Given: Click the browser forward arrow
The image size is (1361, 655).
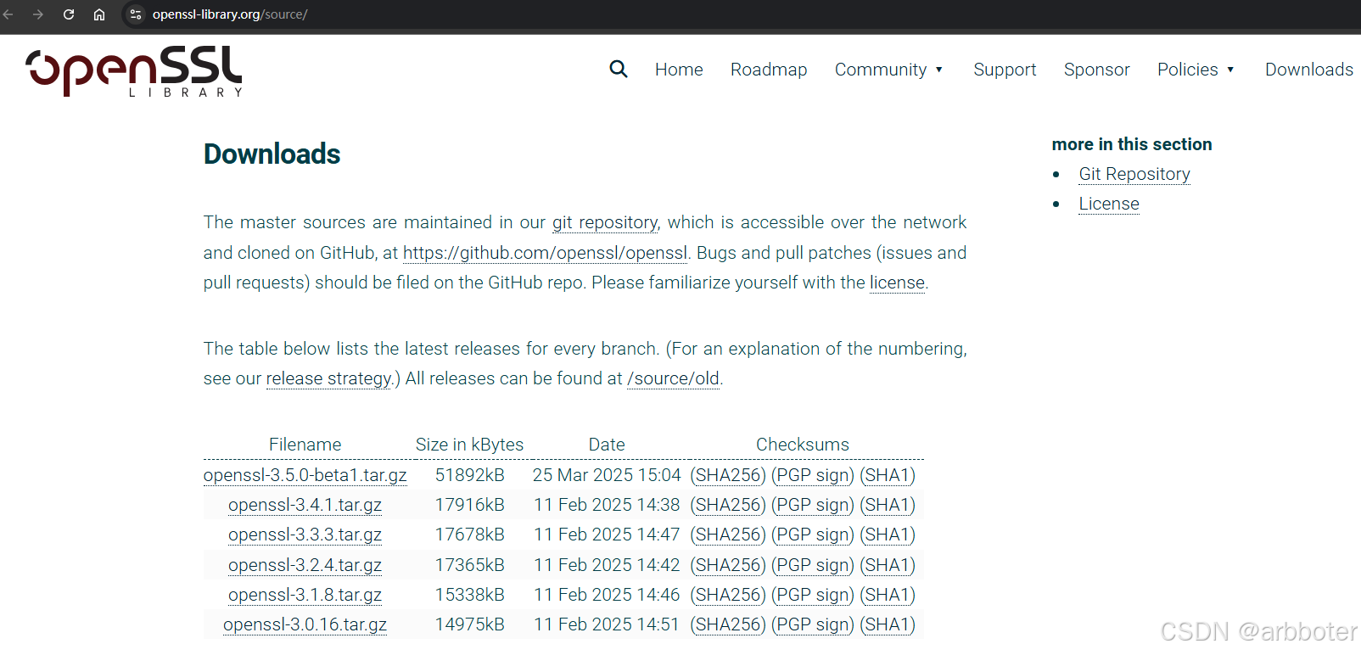Looking at the screenshot, I should tap(38, 14).
